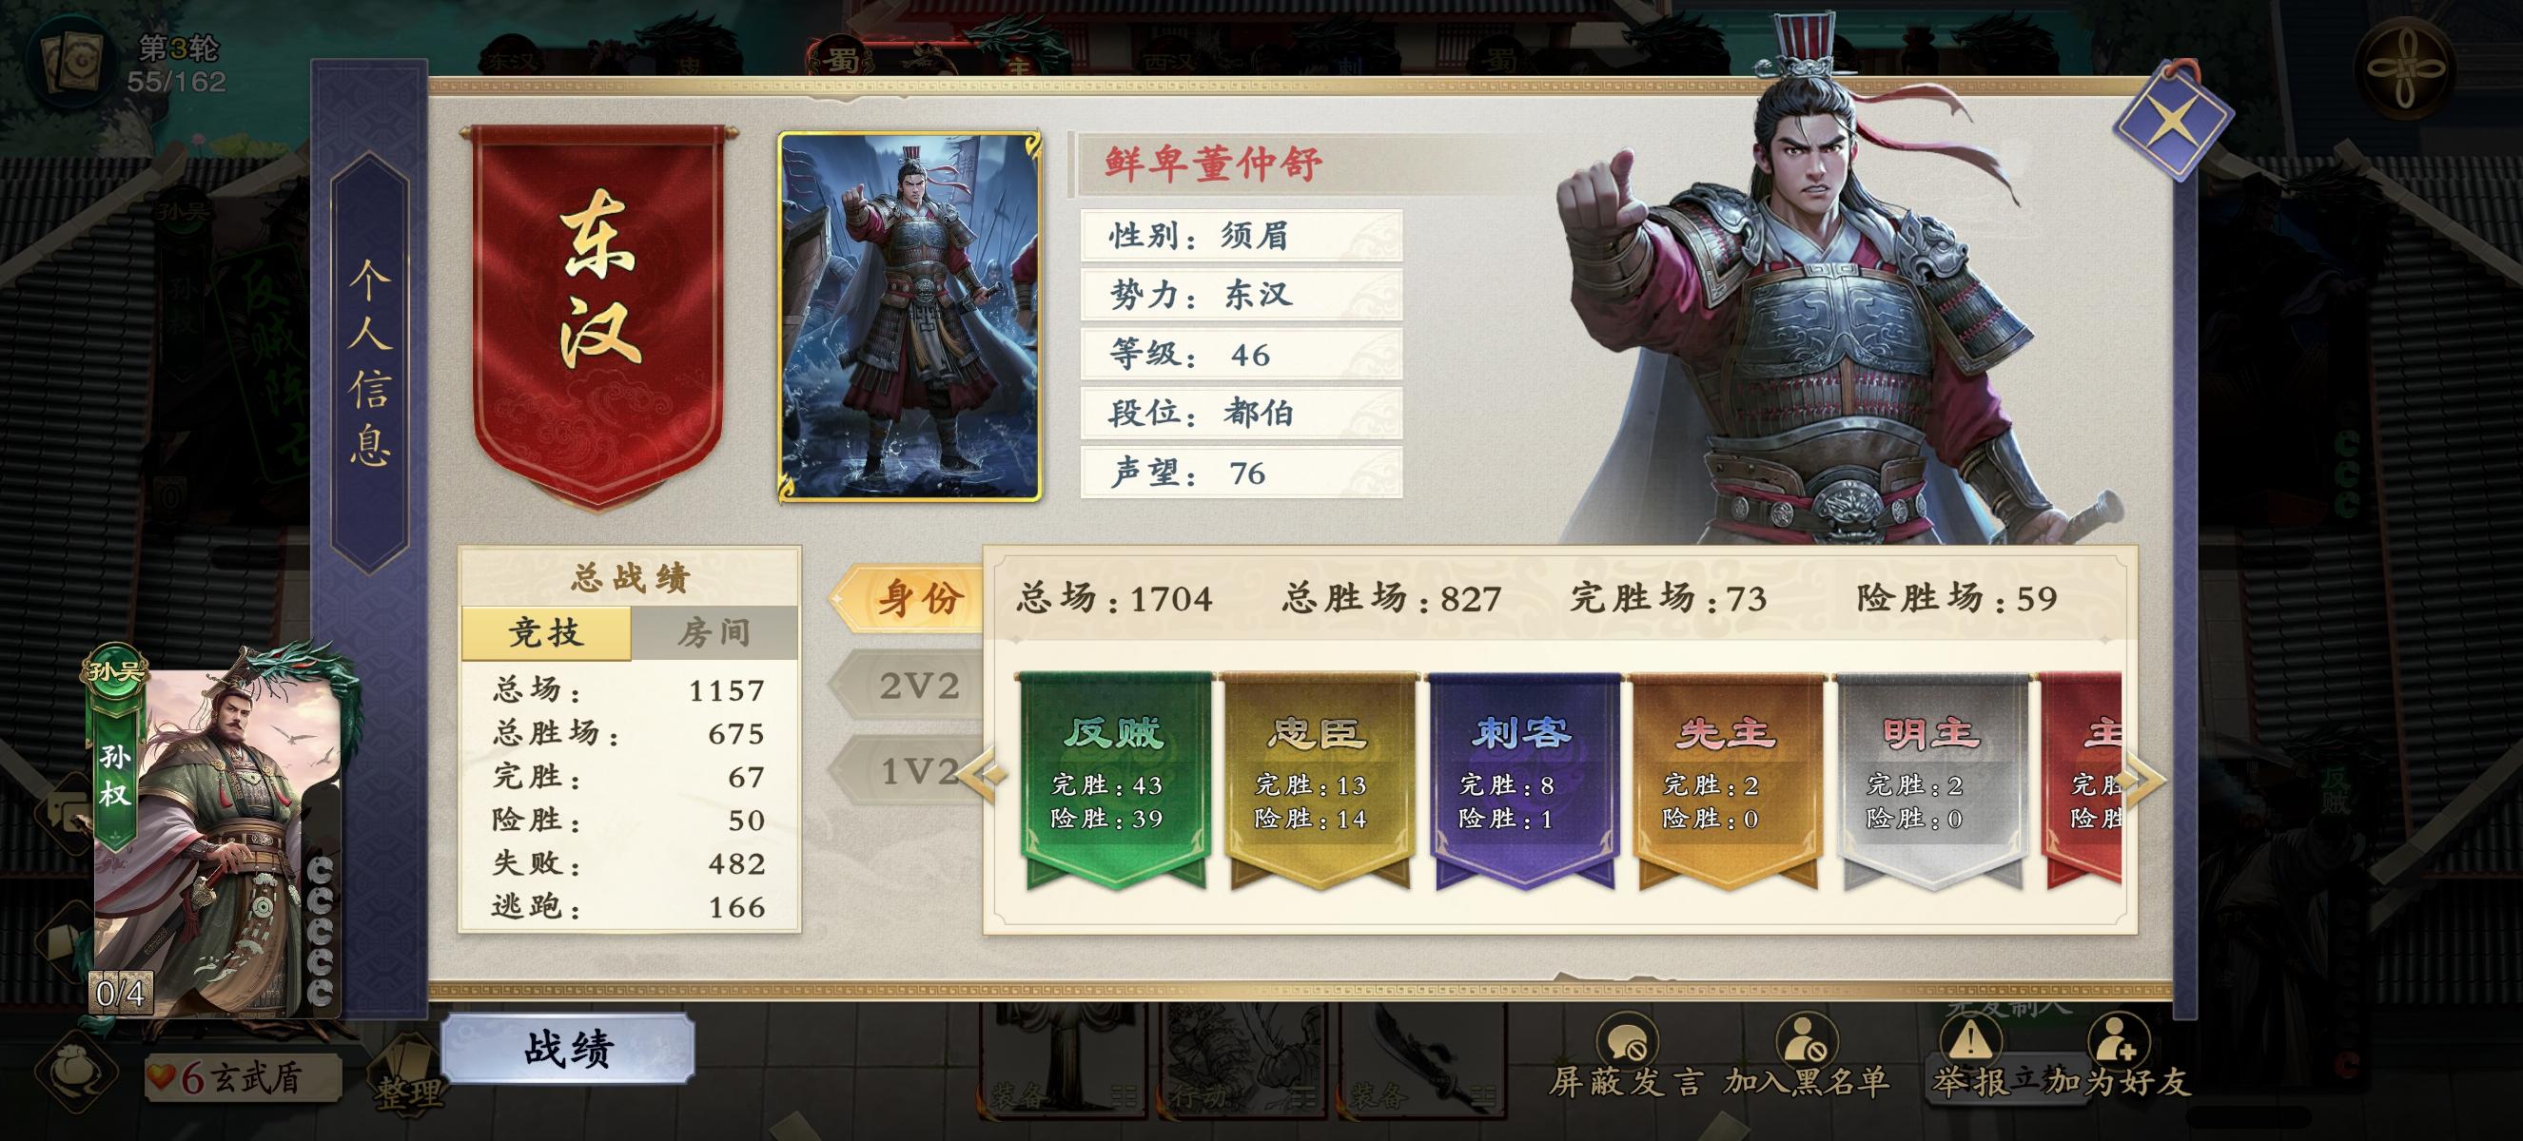Click the 反贼 green identity banner
The height and width of the screenshot is (1141, 2523).
pos(1114,780)
